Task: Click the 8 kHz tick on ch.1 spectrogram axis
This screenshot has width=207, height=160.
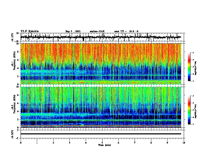Action: (x=18, y=52)
